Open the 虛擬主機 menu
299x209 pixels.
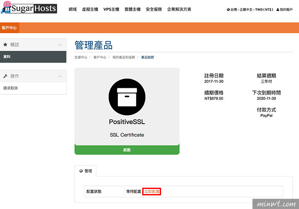click(x=90, y=9)
